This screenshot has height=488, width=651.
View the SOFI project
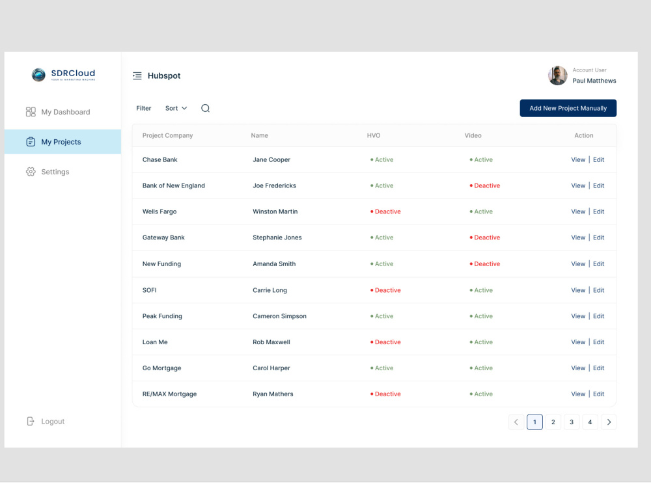pos(578,290)
